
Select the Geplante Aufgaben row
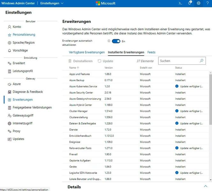(136, 160)
